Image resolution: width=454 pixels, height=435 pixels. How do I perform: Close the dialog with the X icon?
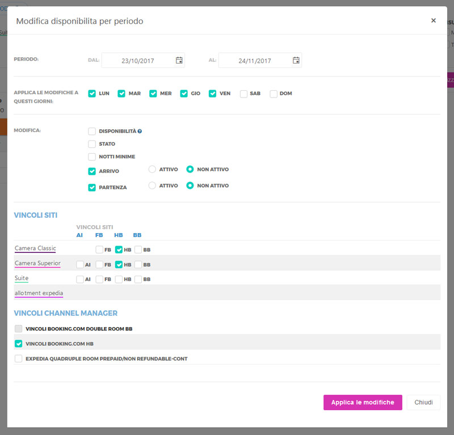coord(434,20)
